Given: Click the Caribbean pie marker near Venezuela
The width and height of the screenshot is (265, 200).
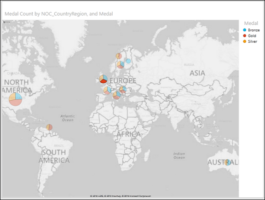Looking at the screenshot, I should click(x=49, y=127).
